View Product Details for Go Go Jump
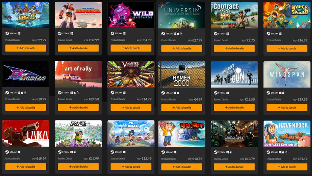312x176 pixels. pyautogui.click(x=168, y=159)
